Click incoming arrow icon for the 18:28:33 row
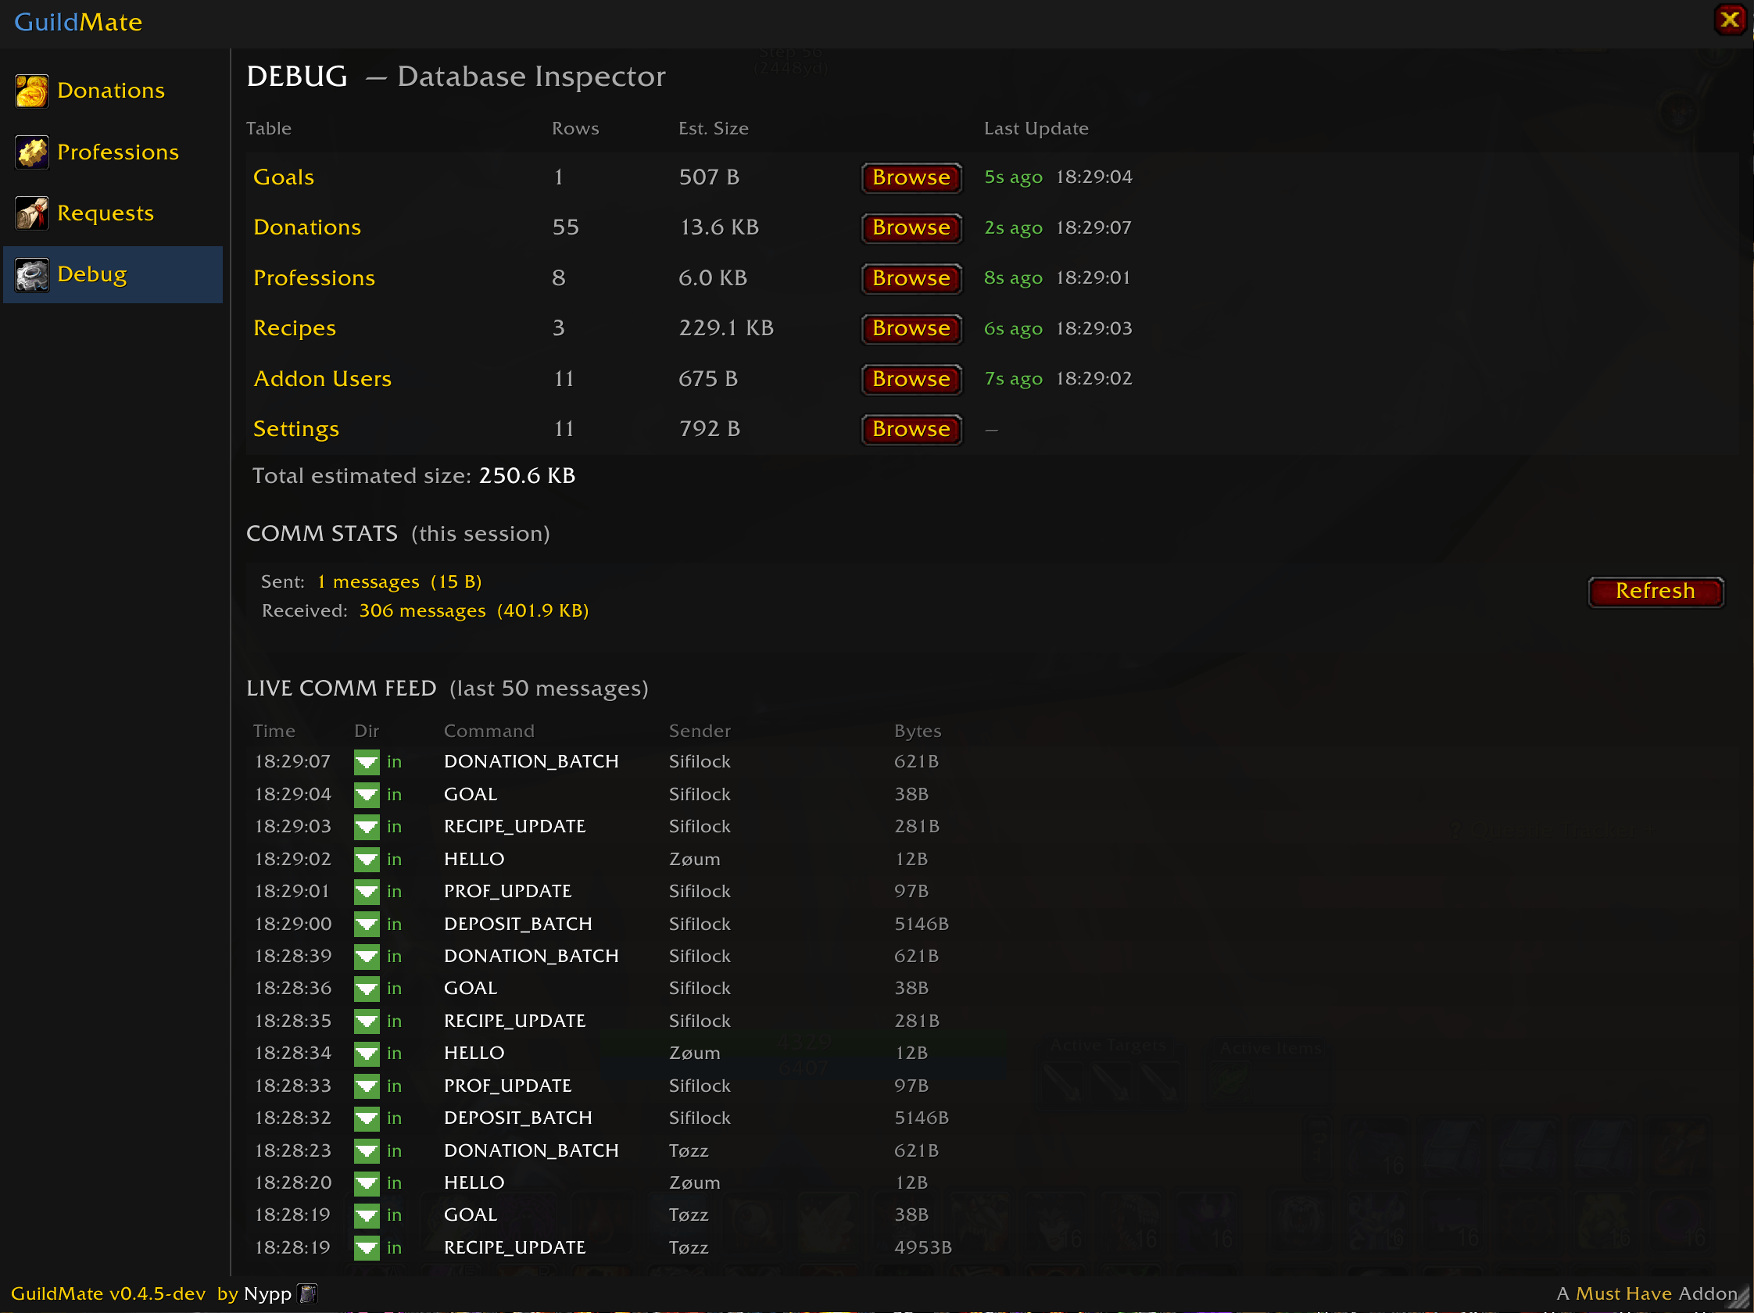1754x1313 pixels. pos(367,1086)
